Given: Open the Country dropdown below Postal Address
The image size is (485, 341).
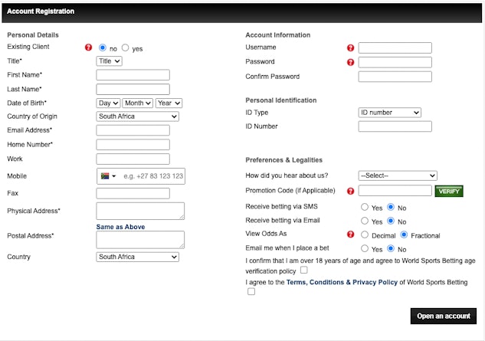Looking at the screenshot, I should pyautogui.click(x=138, y=257).
